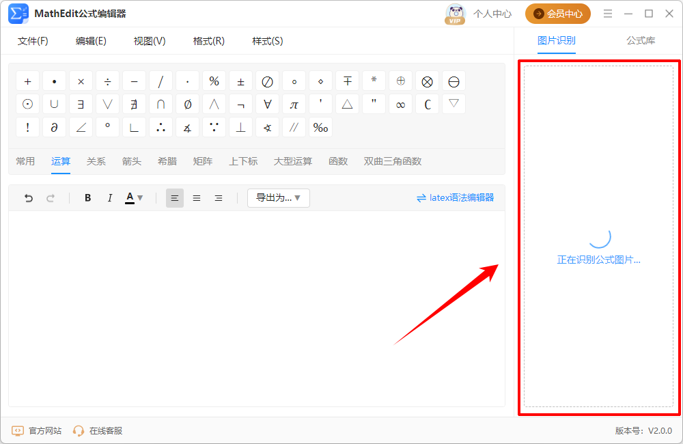Open the 官方网站 link

[37, 431]
